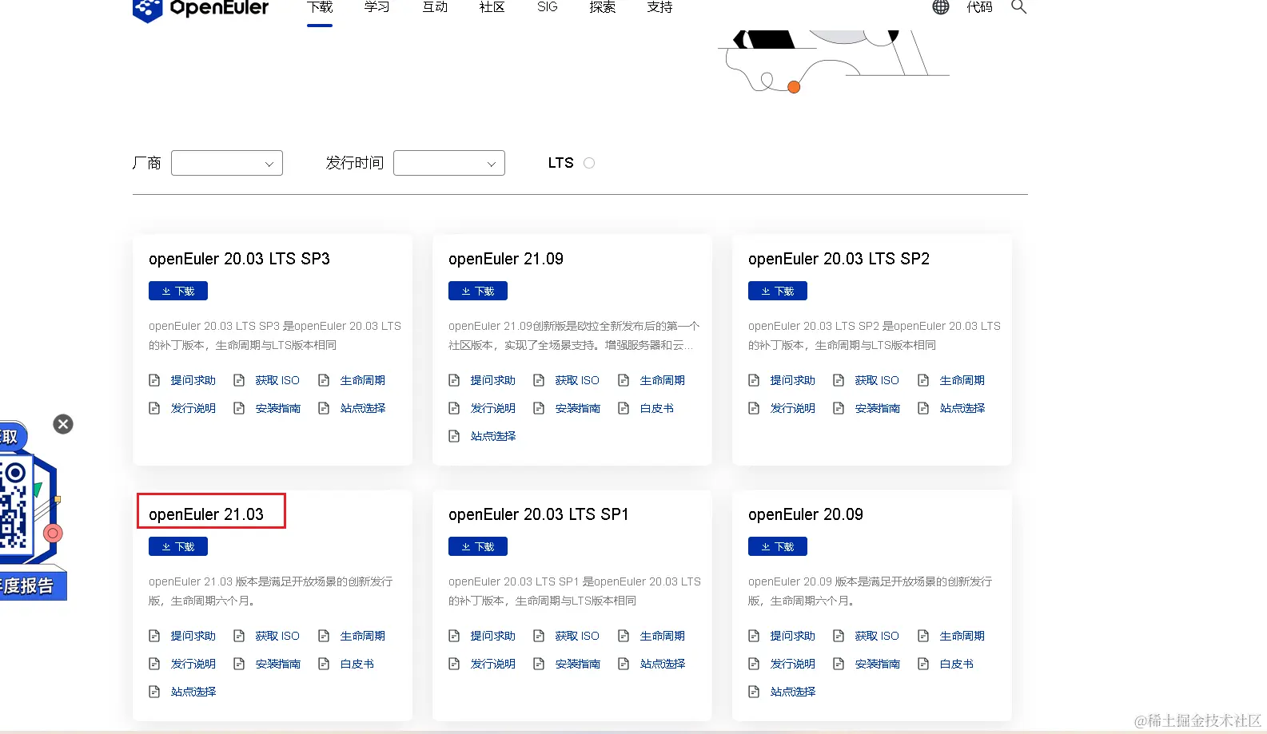Open 生命周期 link in 20.03 LTS SP1 card
Image resolution: width=1267 pixels, height=734 pixels.
(663, 636)
